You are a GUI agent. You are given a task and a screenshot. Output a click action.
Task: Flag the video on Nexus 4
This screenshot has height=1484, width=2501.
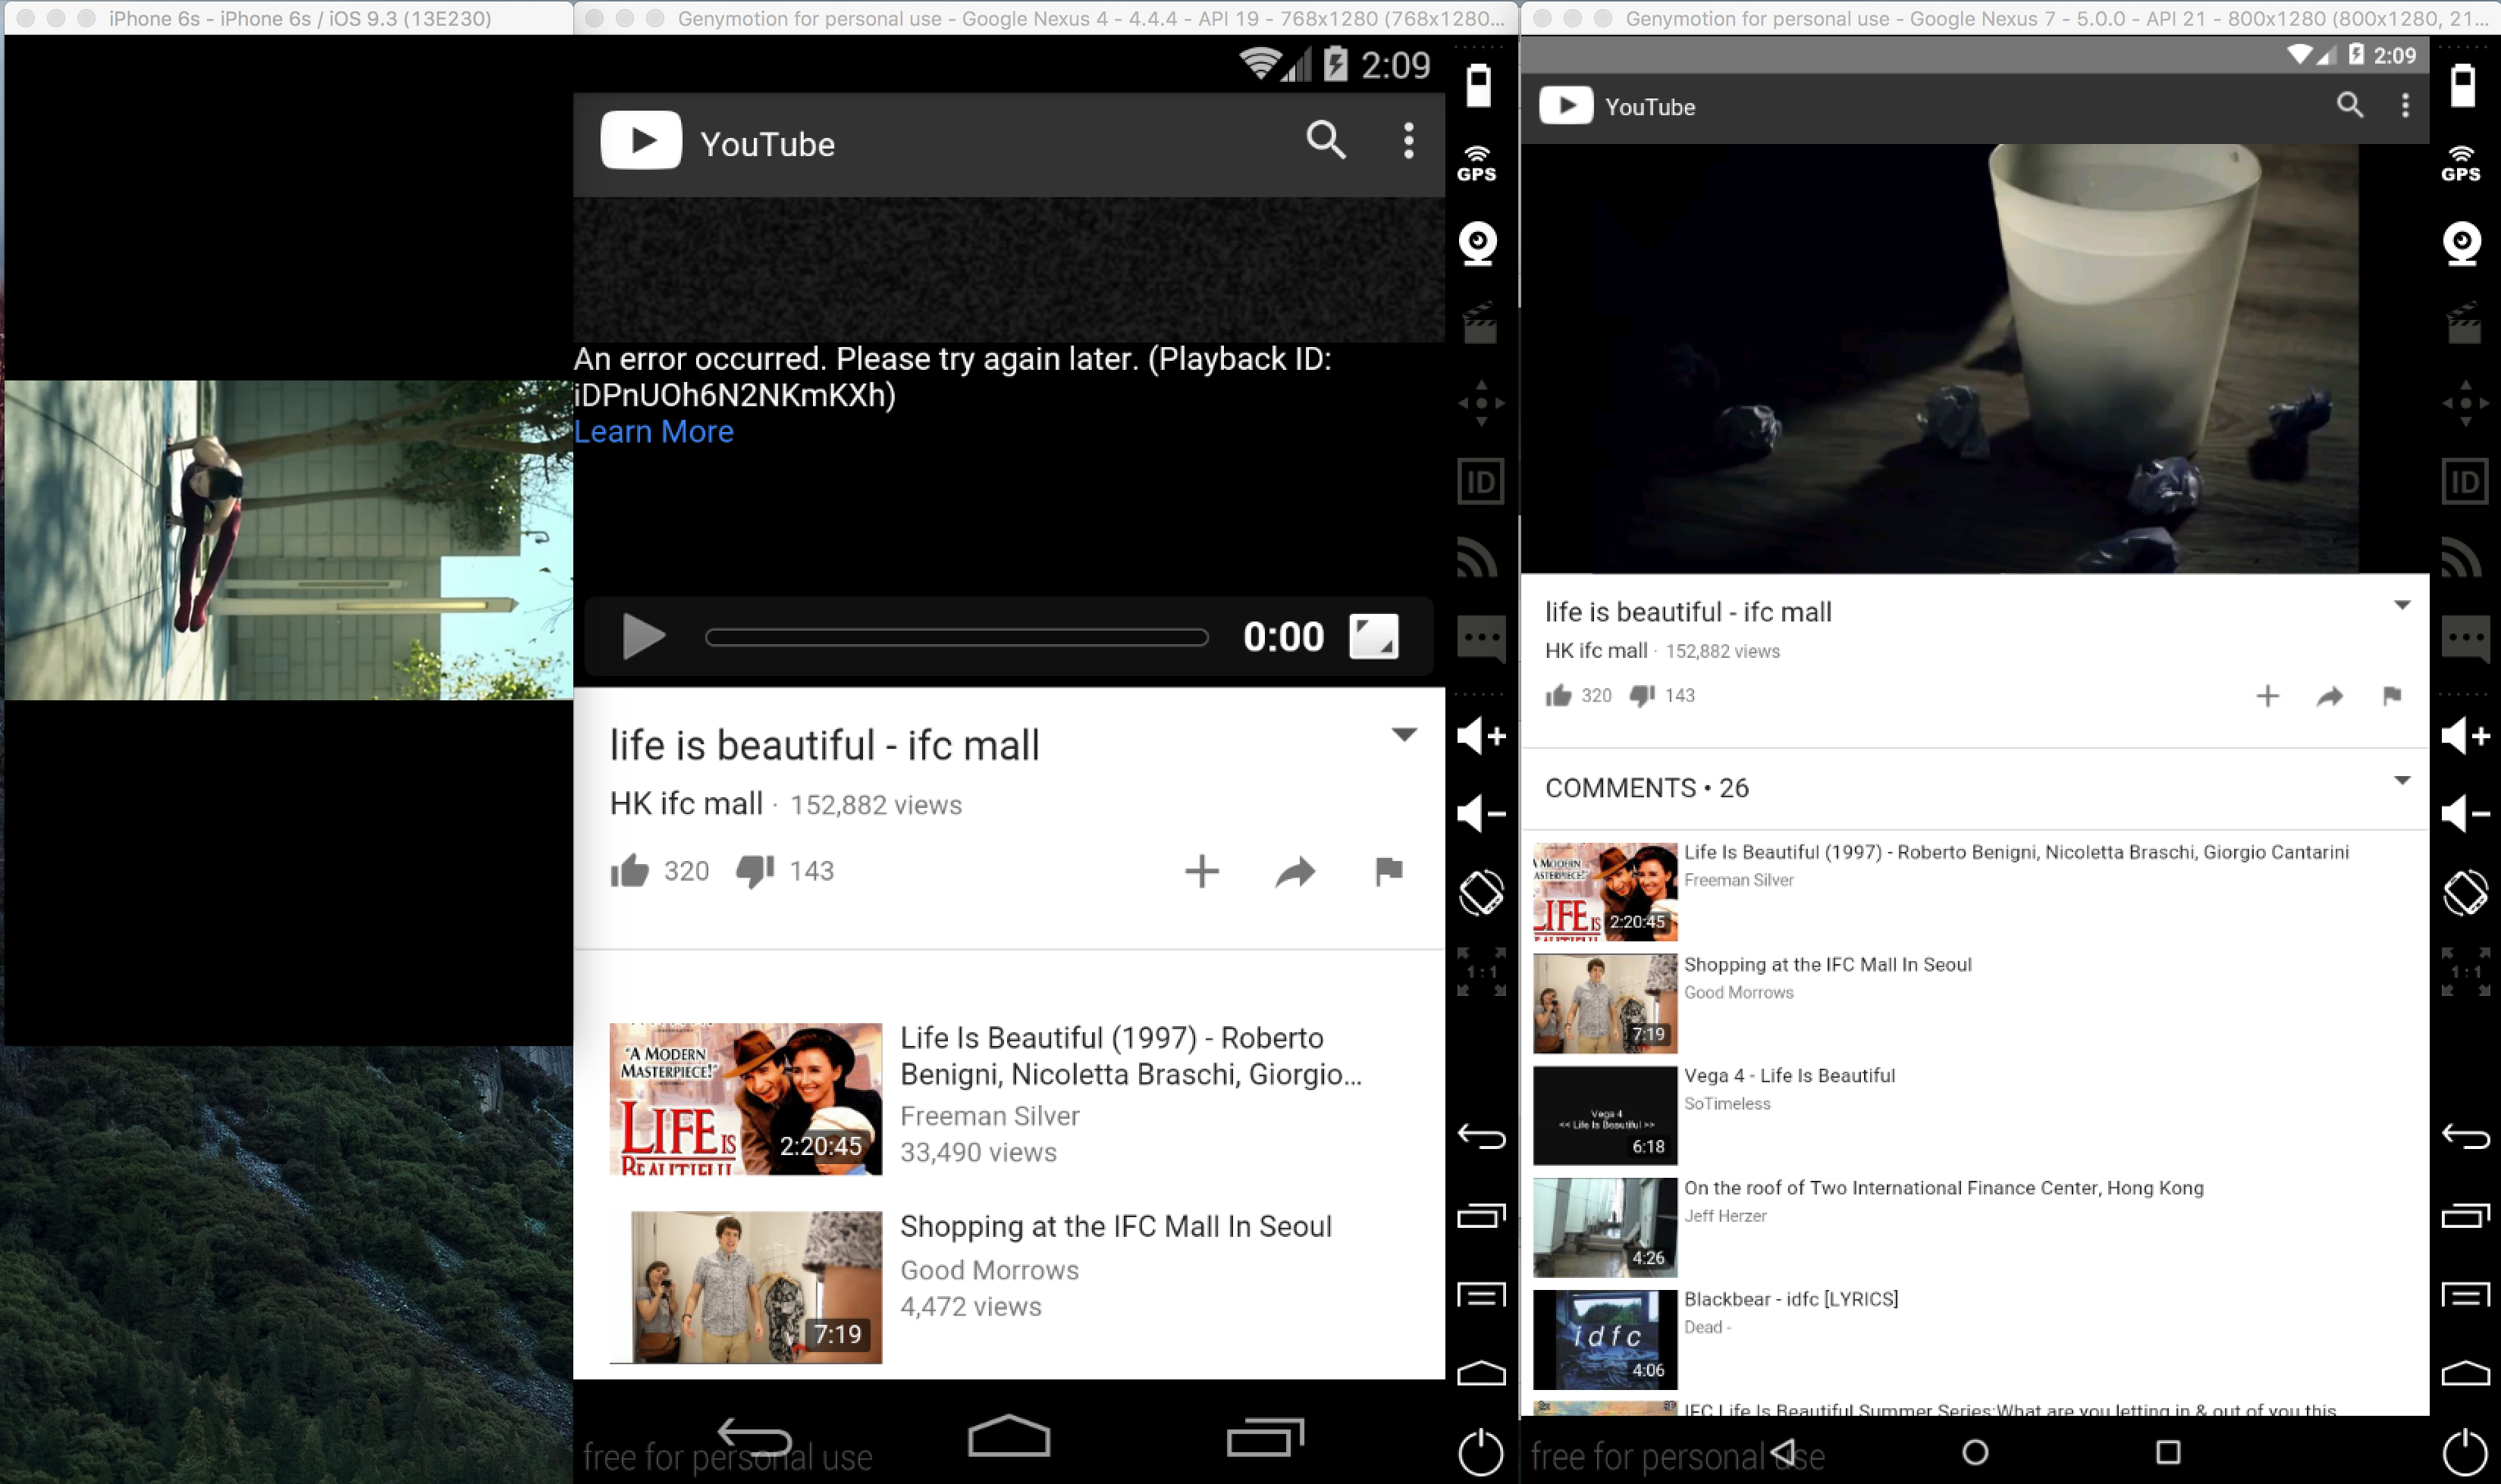click(1389, 871)
